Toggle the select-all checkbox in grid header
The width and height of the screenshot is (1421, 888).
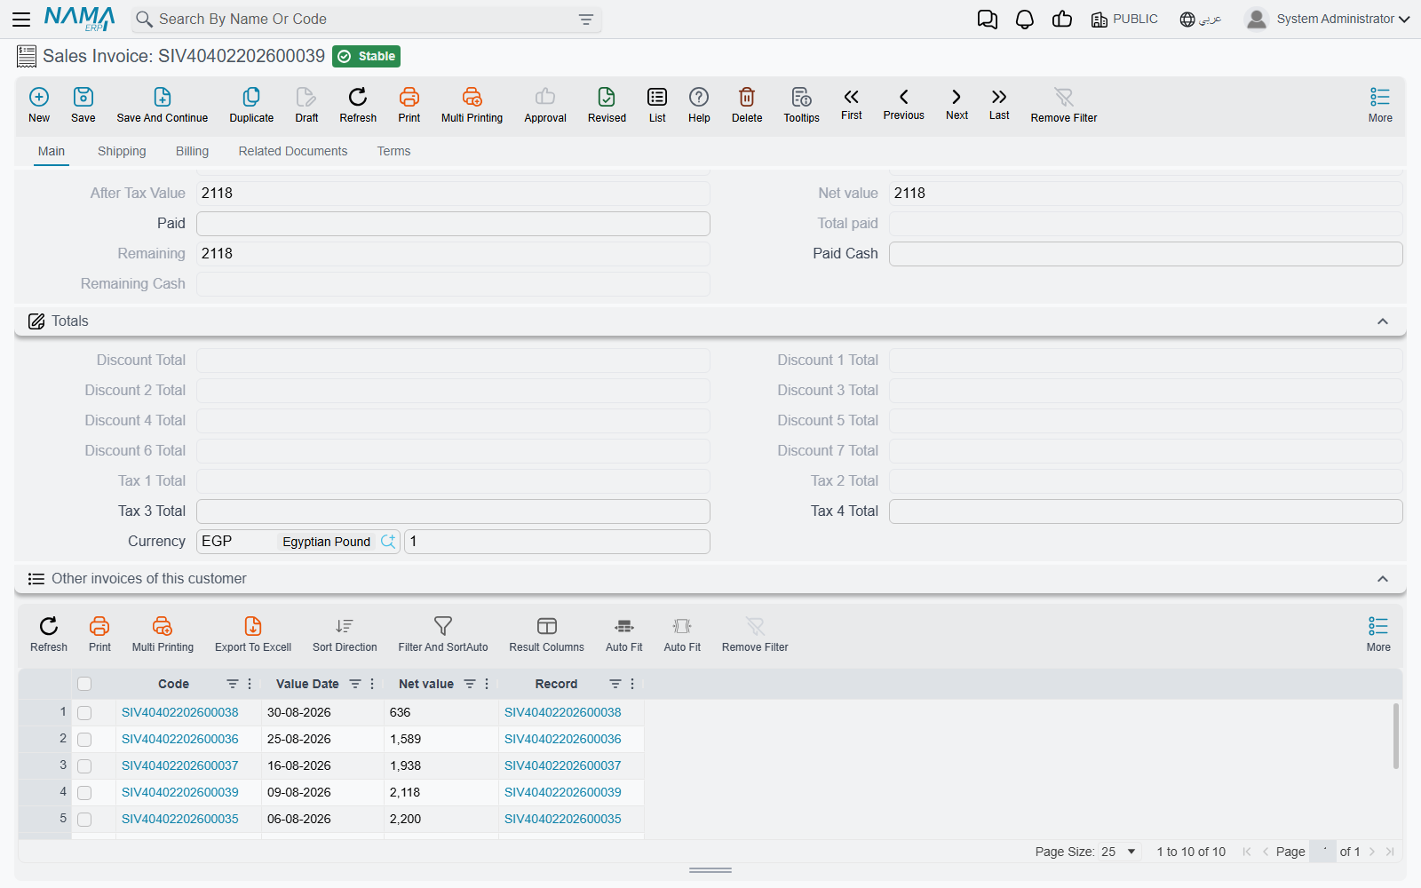coord(84,684)
